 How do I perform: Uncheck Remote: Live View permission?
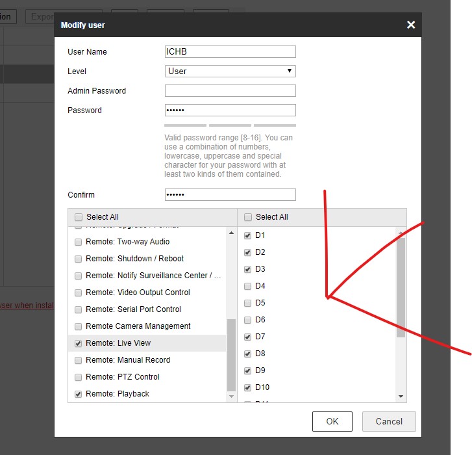79,343
